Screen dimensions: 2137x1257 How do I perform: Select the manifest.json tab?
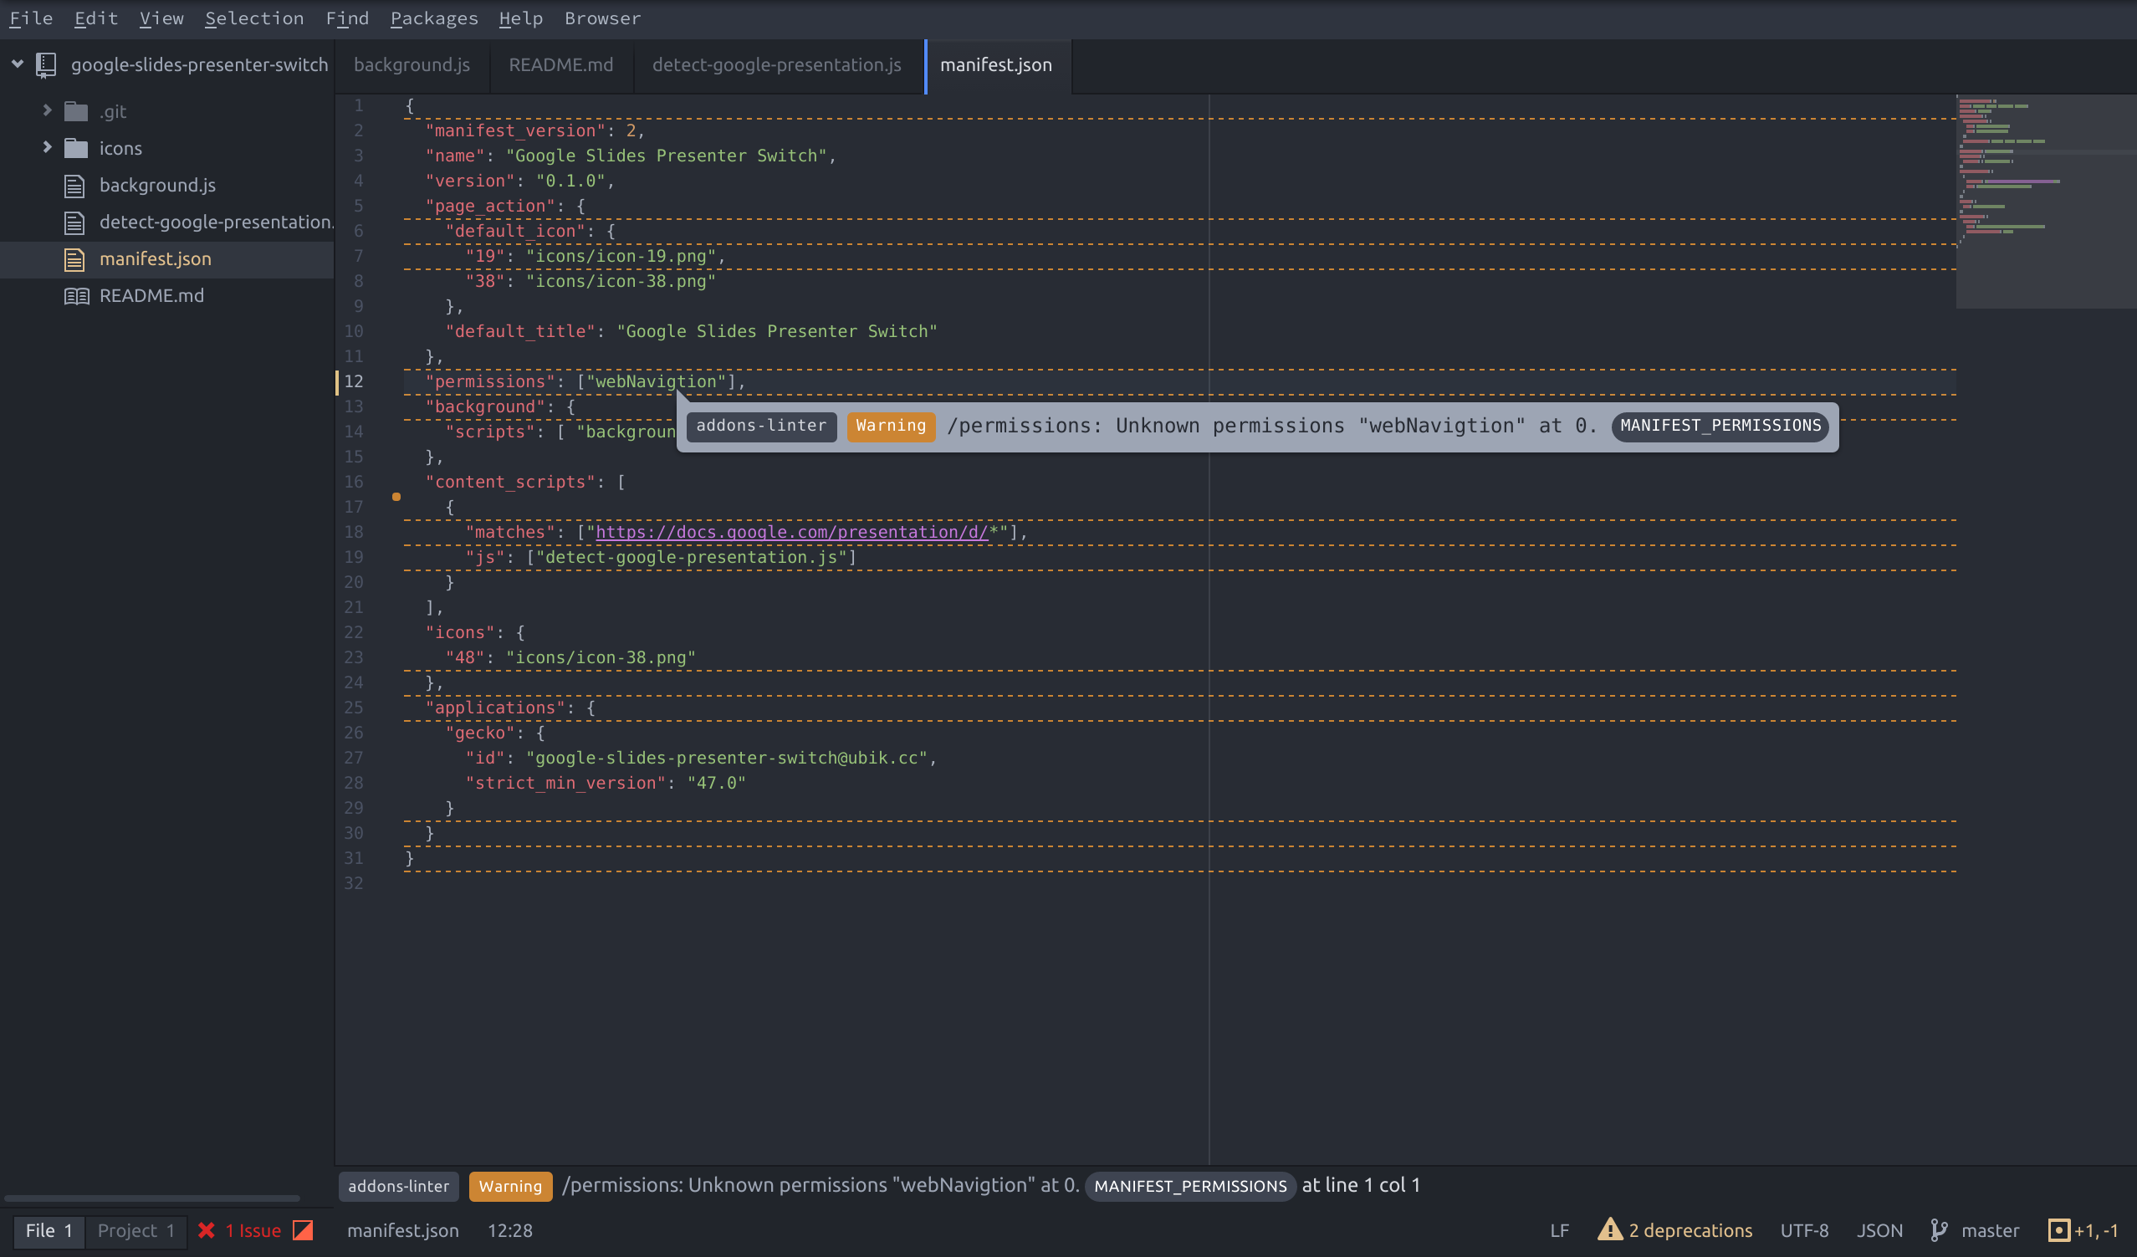996,65
